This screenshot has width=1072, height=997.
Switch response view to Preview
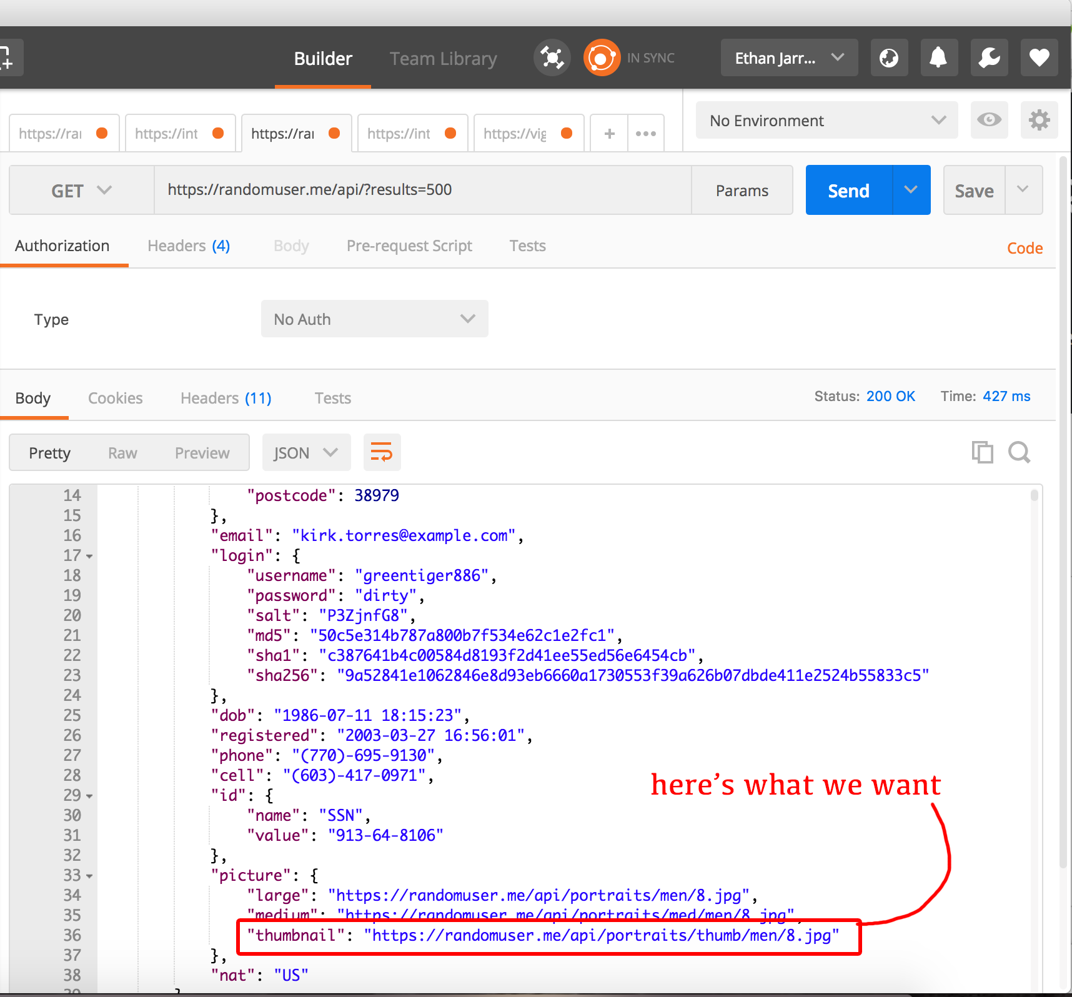pyautogui.click(x=202, y=452)
